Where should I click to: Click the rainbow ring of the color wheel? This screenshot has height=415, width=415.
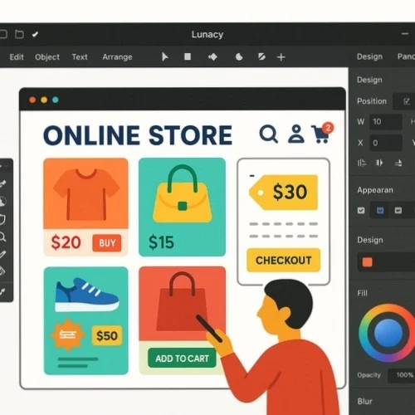click(364, 333)
